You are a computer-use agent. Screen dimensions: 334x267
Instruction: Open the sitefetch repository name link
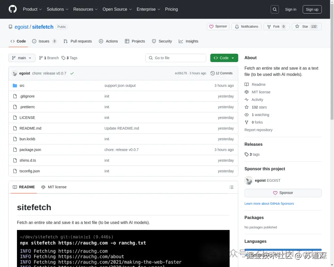coord(43,27)
